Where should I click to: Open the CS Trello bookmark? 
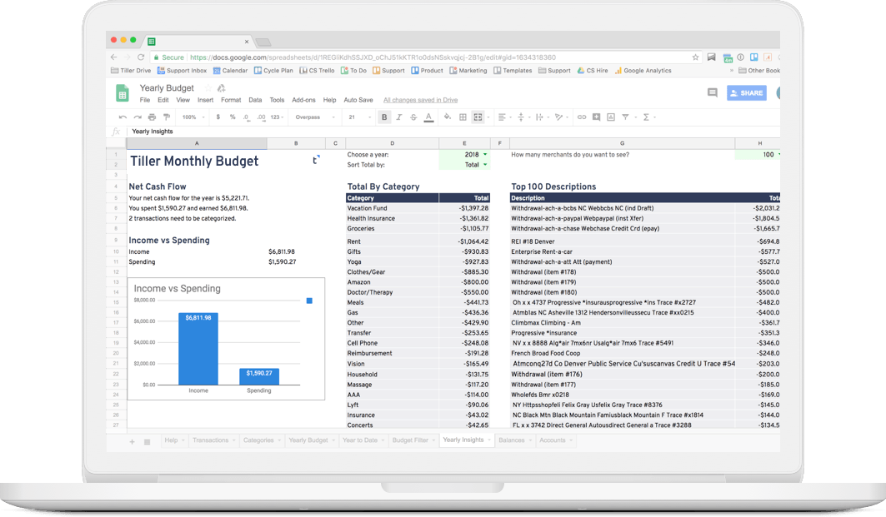point(317,71)
